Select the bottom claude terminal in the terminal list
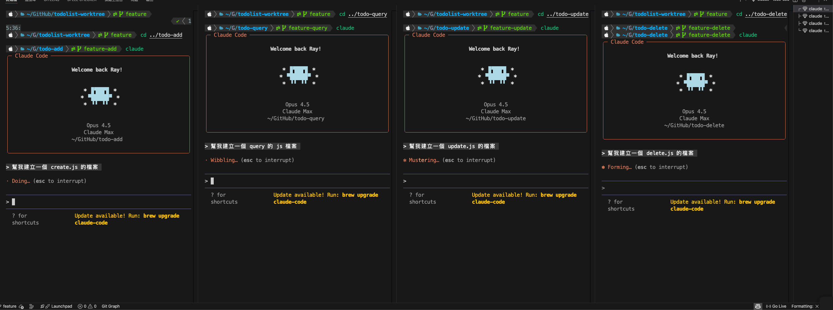 (x=813, y=31)
